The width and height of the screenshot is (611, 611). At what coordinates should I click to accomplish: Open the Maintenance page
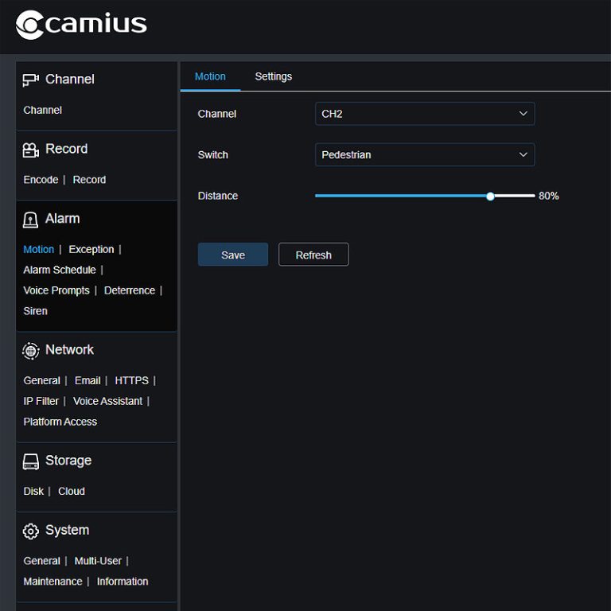click(53, 582)
